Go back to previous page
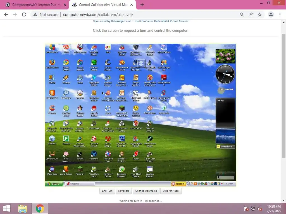 [6, 14]
